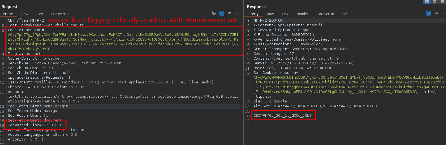Click the Pragma: no-cache header line
446x145 pixels.
coord(26,54)
